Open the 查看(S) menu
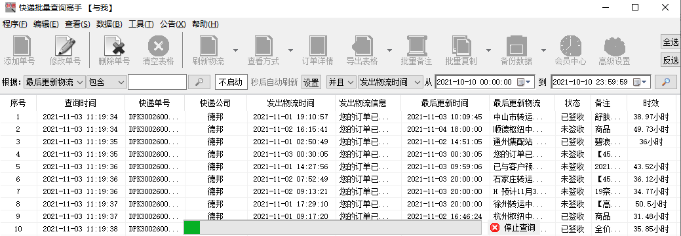The height and width of the screenshot is (236, 681). [77, 24]
